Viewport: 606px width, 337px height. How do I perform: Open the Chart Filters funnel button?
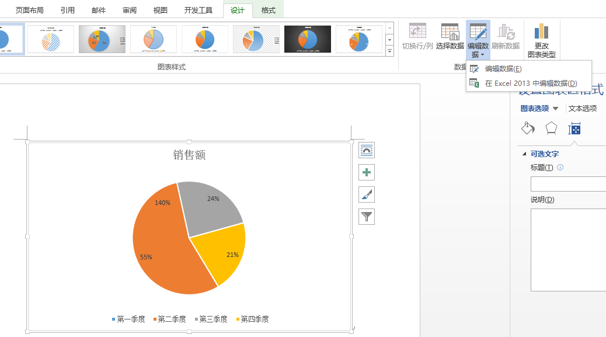pyautogui.click(x=366, y=217)
